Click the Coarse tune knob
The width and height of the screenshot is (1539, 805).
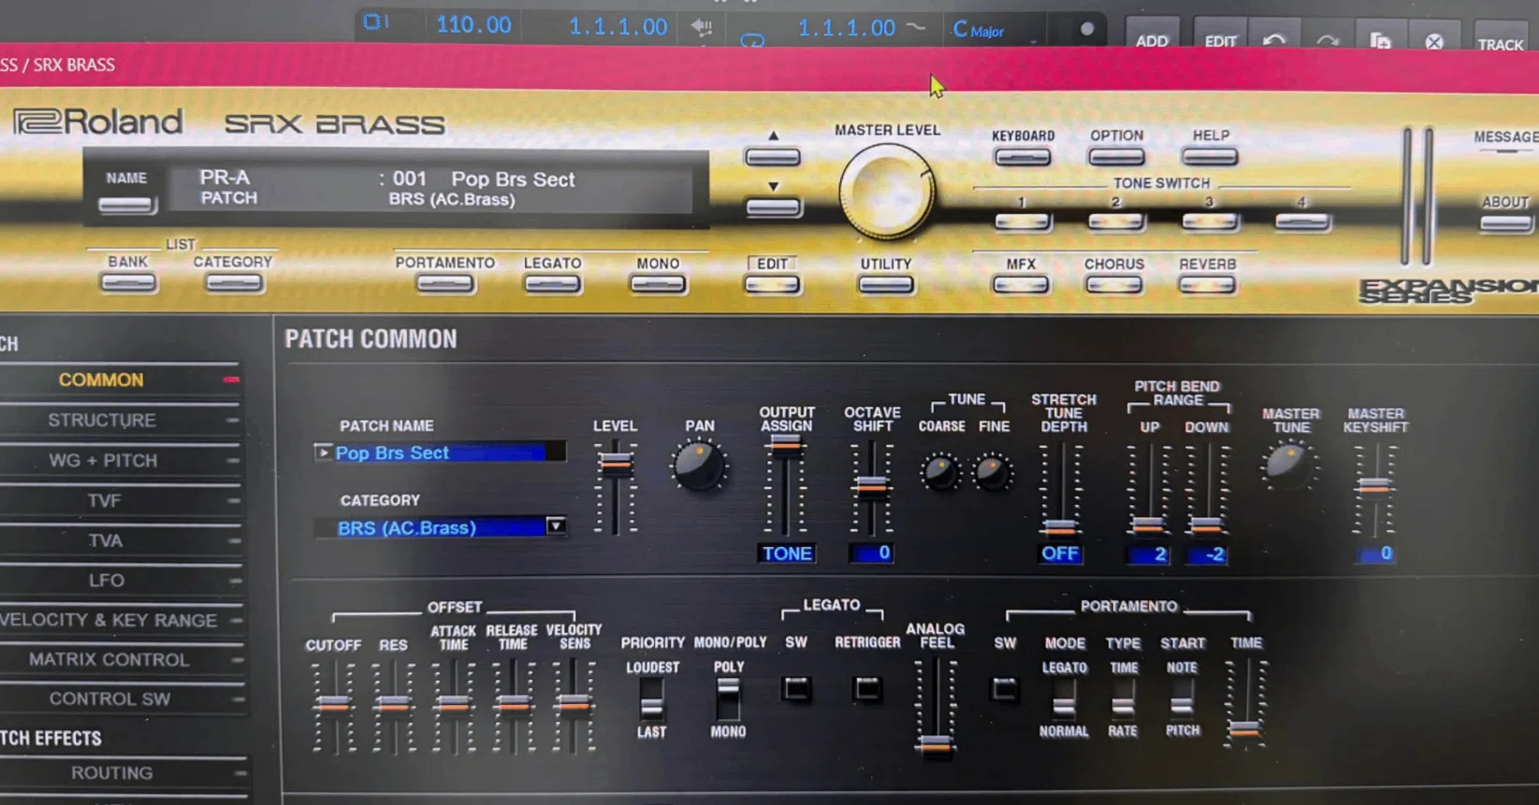pos(940,472)
